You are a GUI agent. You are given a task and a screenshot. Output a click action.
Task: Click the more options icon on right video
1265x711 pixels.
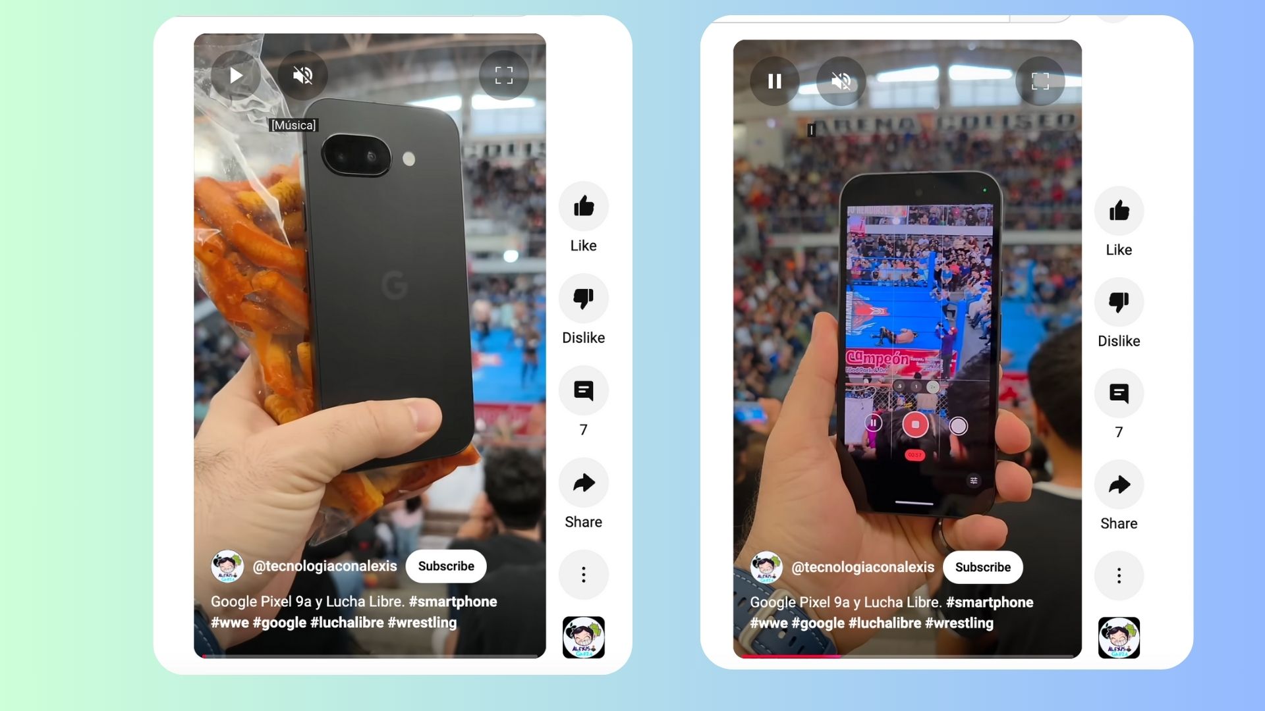pos(1119,575)
